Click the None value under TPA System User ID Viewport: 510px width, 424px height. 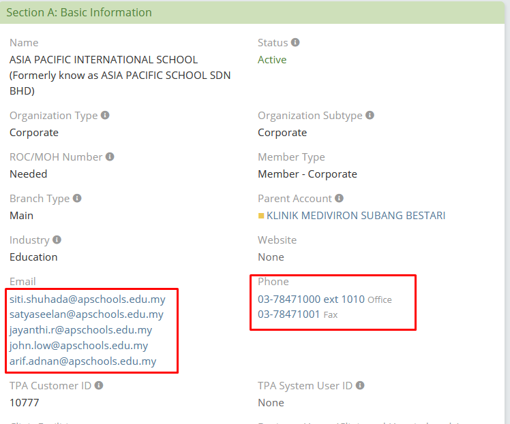(x=271, y=403)
